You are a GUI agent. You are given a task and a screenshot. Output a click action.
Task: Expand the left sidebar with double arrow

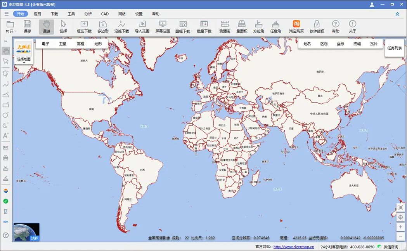pyautogui.click(x=6, y=41)
